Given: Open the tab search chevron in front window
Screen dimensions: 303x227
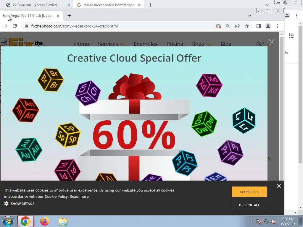Looking at the screenshot, I should coord(250,16).
